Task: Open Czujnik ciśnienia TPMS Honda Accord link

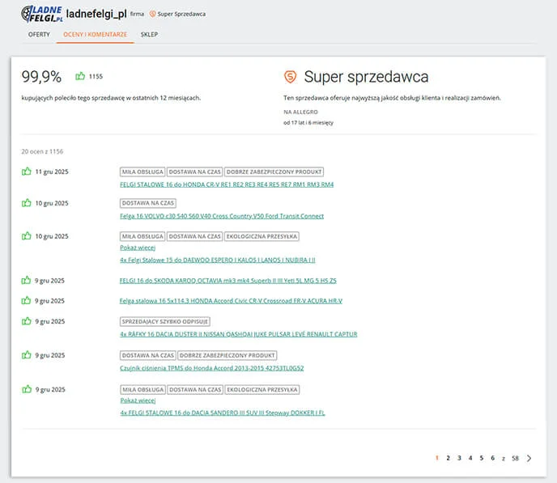Action: (x=212, y=368)
